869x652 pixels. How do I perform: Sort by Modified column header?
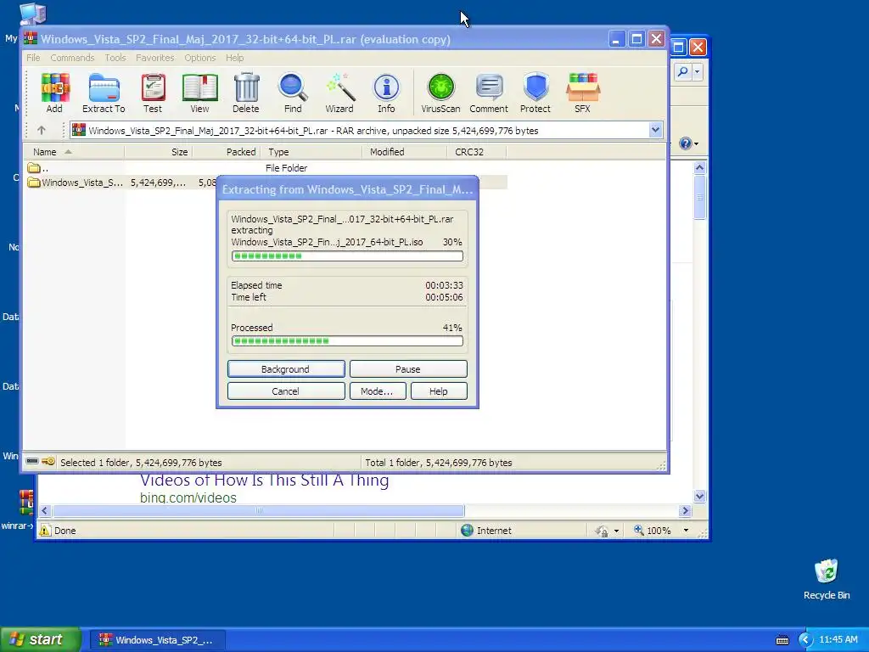tap(405, 152)
